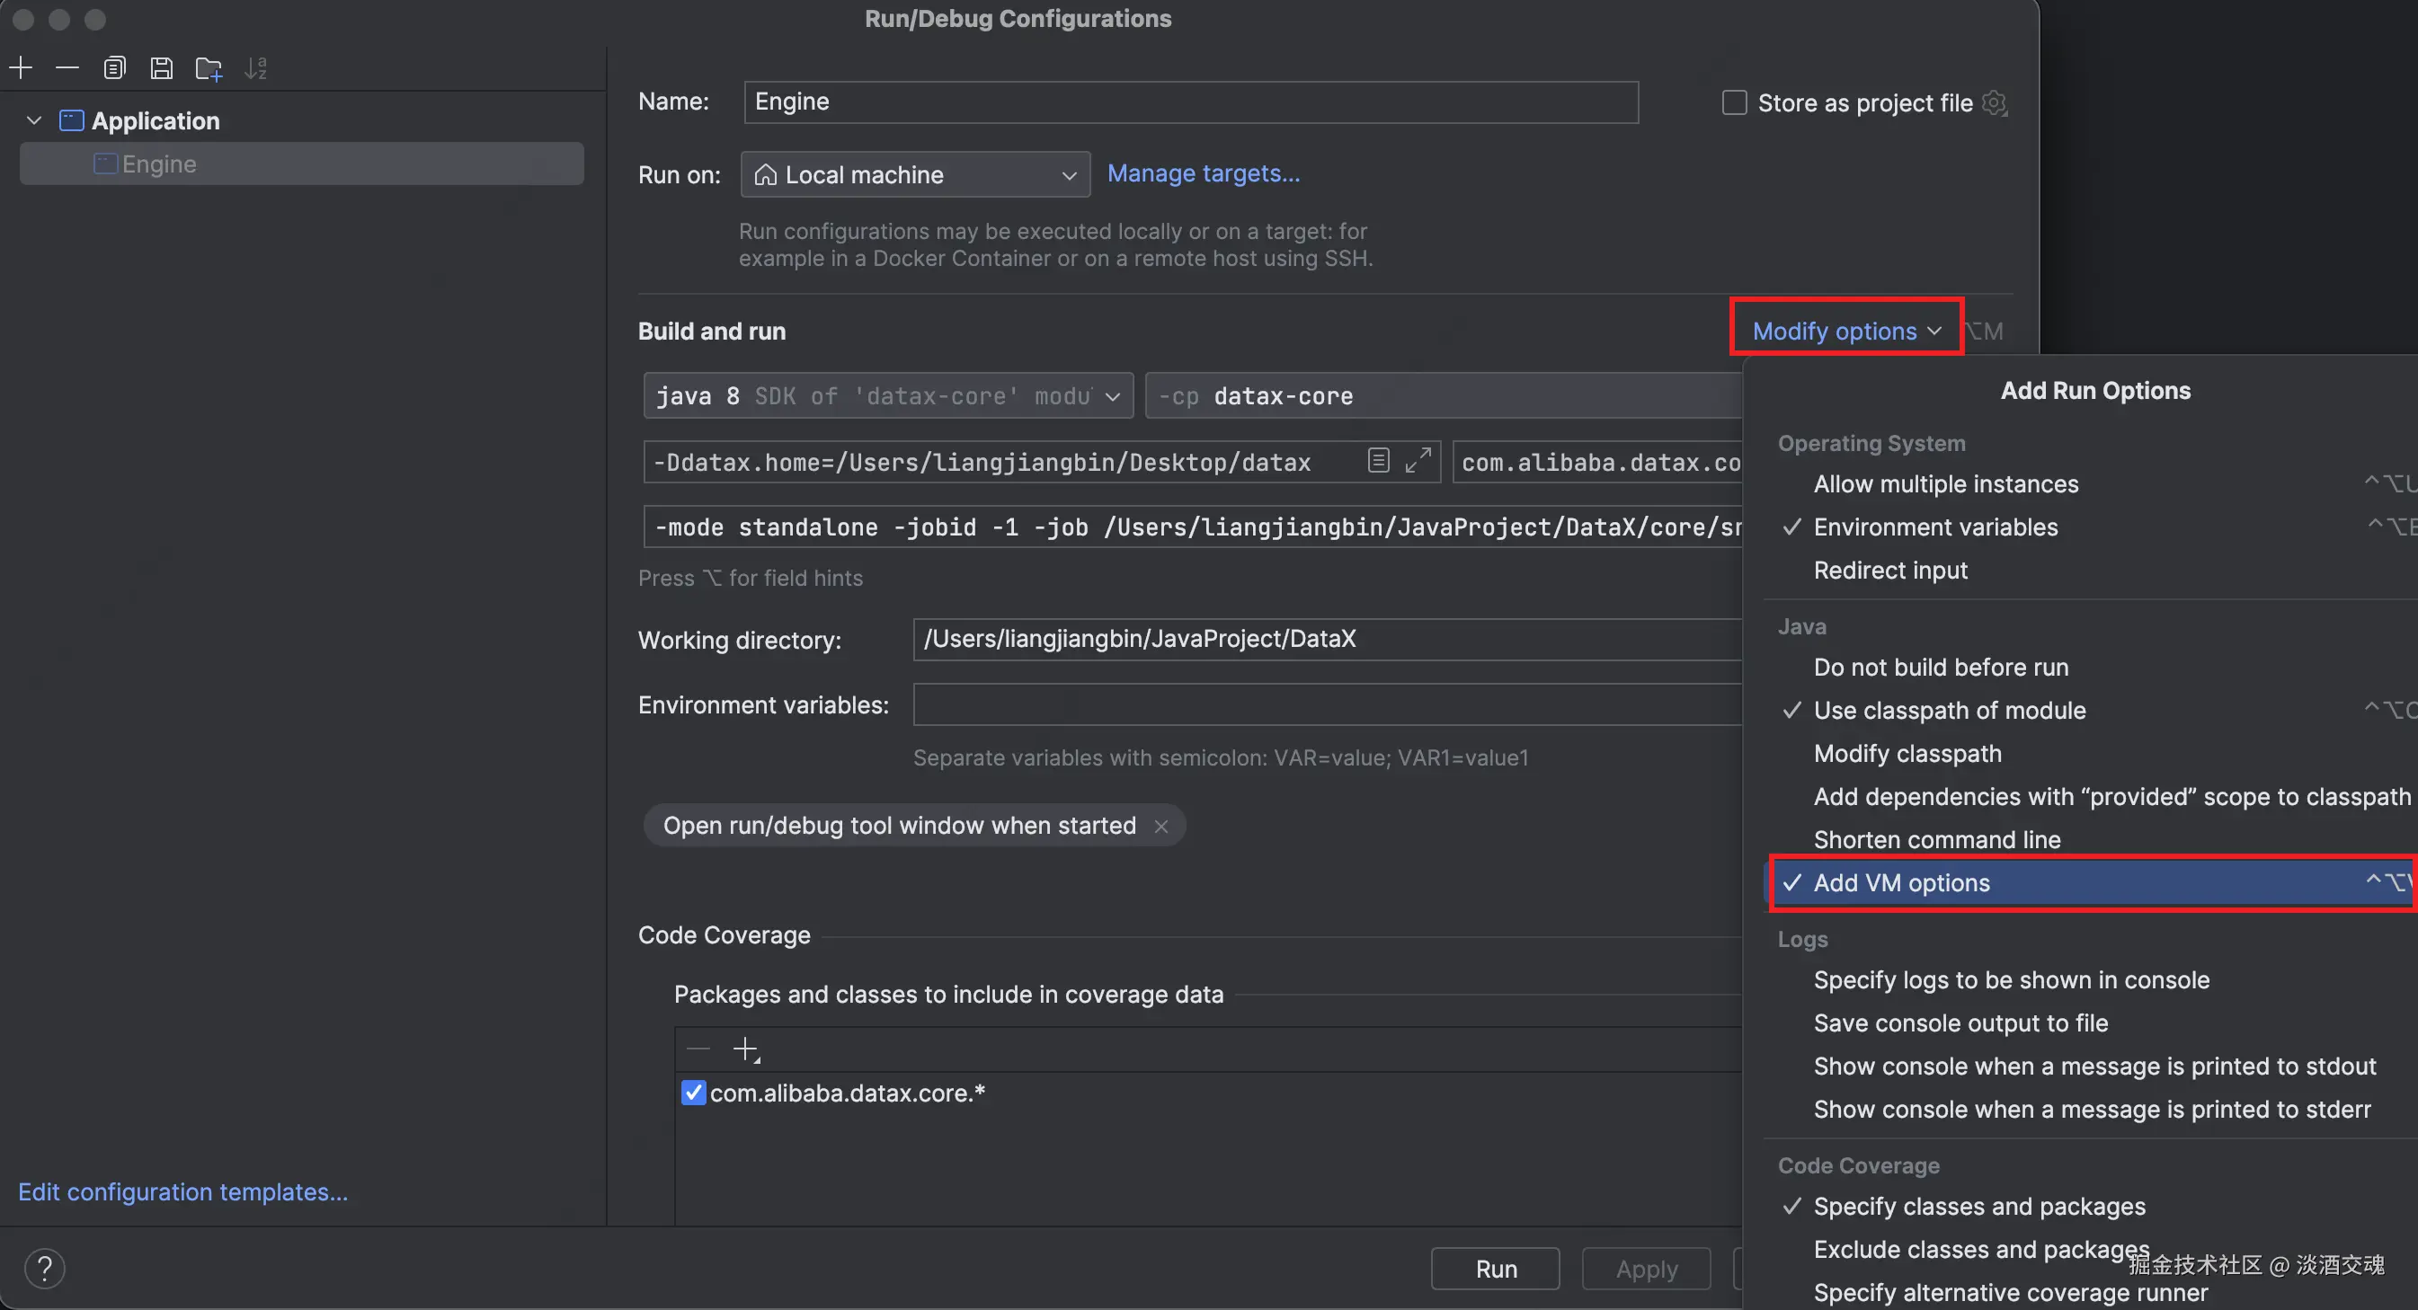The image size is (2418, 1310).
Task: Click the Manage targets link
Action: [1203, 173]
